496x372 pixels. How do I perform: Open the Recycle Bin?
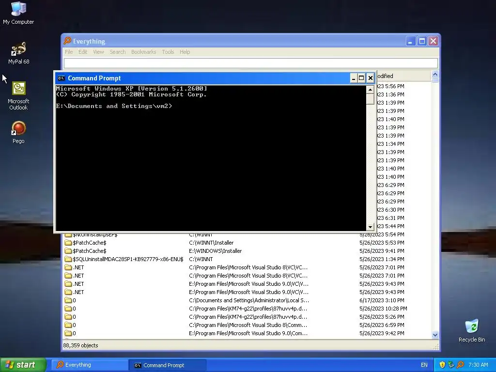(x=472, y=330)
